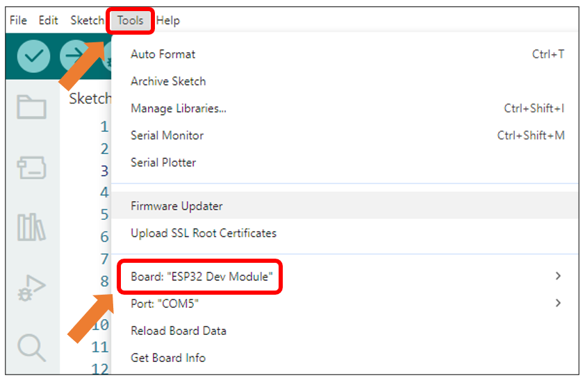Open the Library Manager books icon
Viewport: 585px width, 380px height.
(x=32, y=227)
